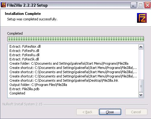Click the log scrollbar thumb
The width and height of the screenshot is (151, 119).
point(141,86)
